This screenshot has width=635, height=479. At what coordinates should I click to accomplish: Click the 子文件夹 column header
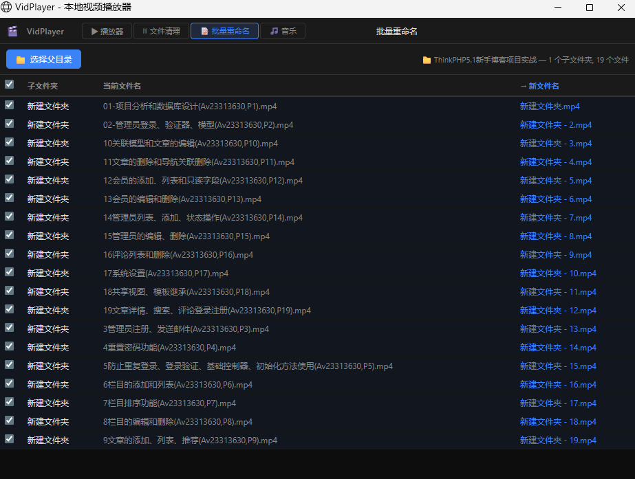[x=43, y=86]
